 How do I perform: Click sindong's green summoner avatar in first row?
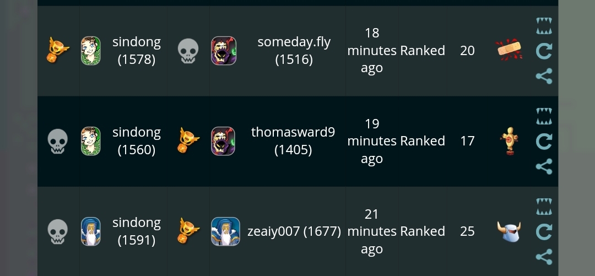91,51
